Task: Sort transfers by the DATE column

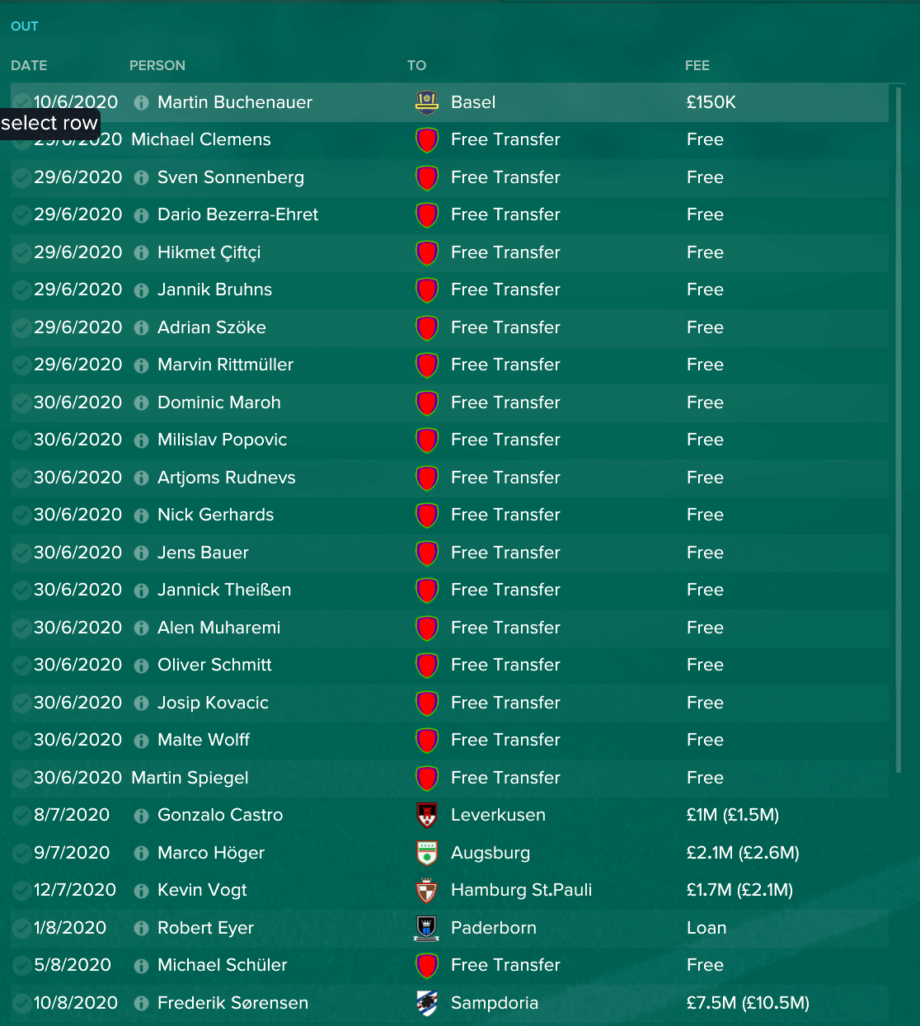Action: click(x=29, y=65)
